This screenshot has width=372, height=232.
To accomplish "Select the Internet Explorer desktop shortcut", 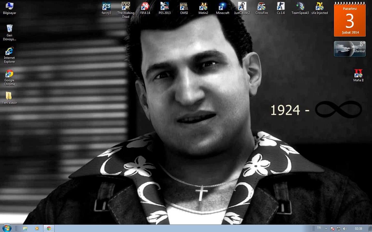I will pyautogui.click(x=10, y=55).
